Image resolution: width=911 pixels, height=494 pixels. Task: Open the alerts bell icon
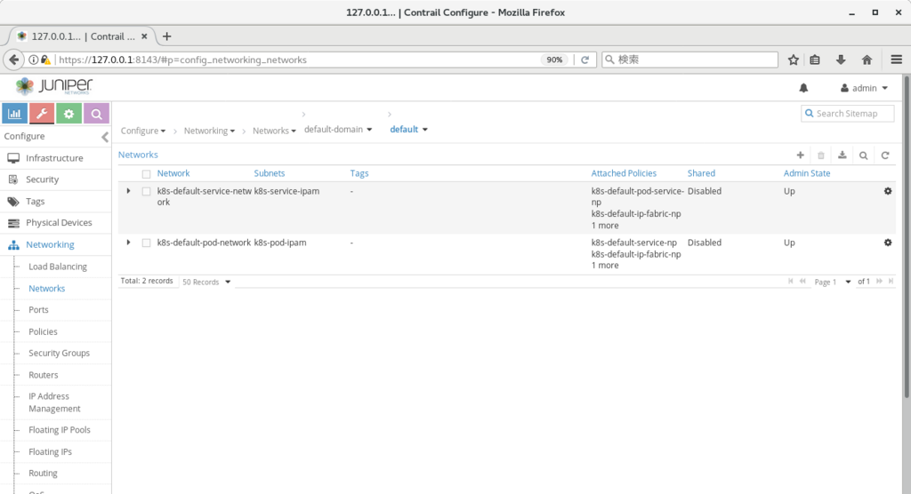[x=803, y=88]
